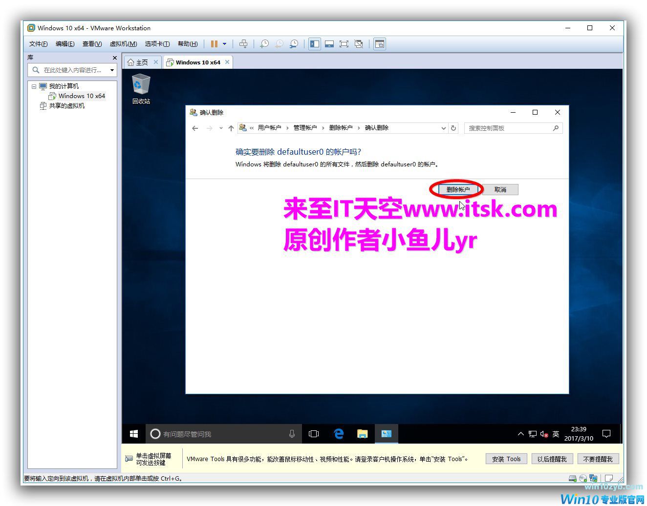Go up one level in control panel

pos(231,128)
